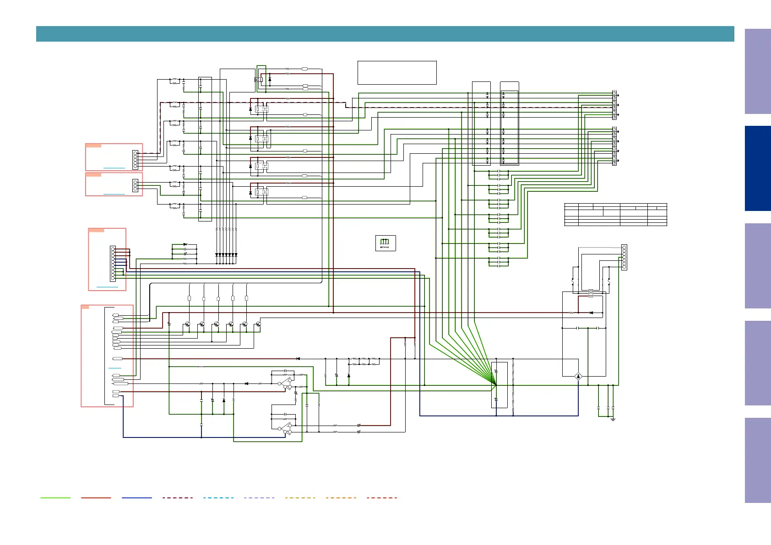Click the dashed cyan legend line
771x545 pixels.
(218, 497)
